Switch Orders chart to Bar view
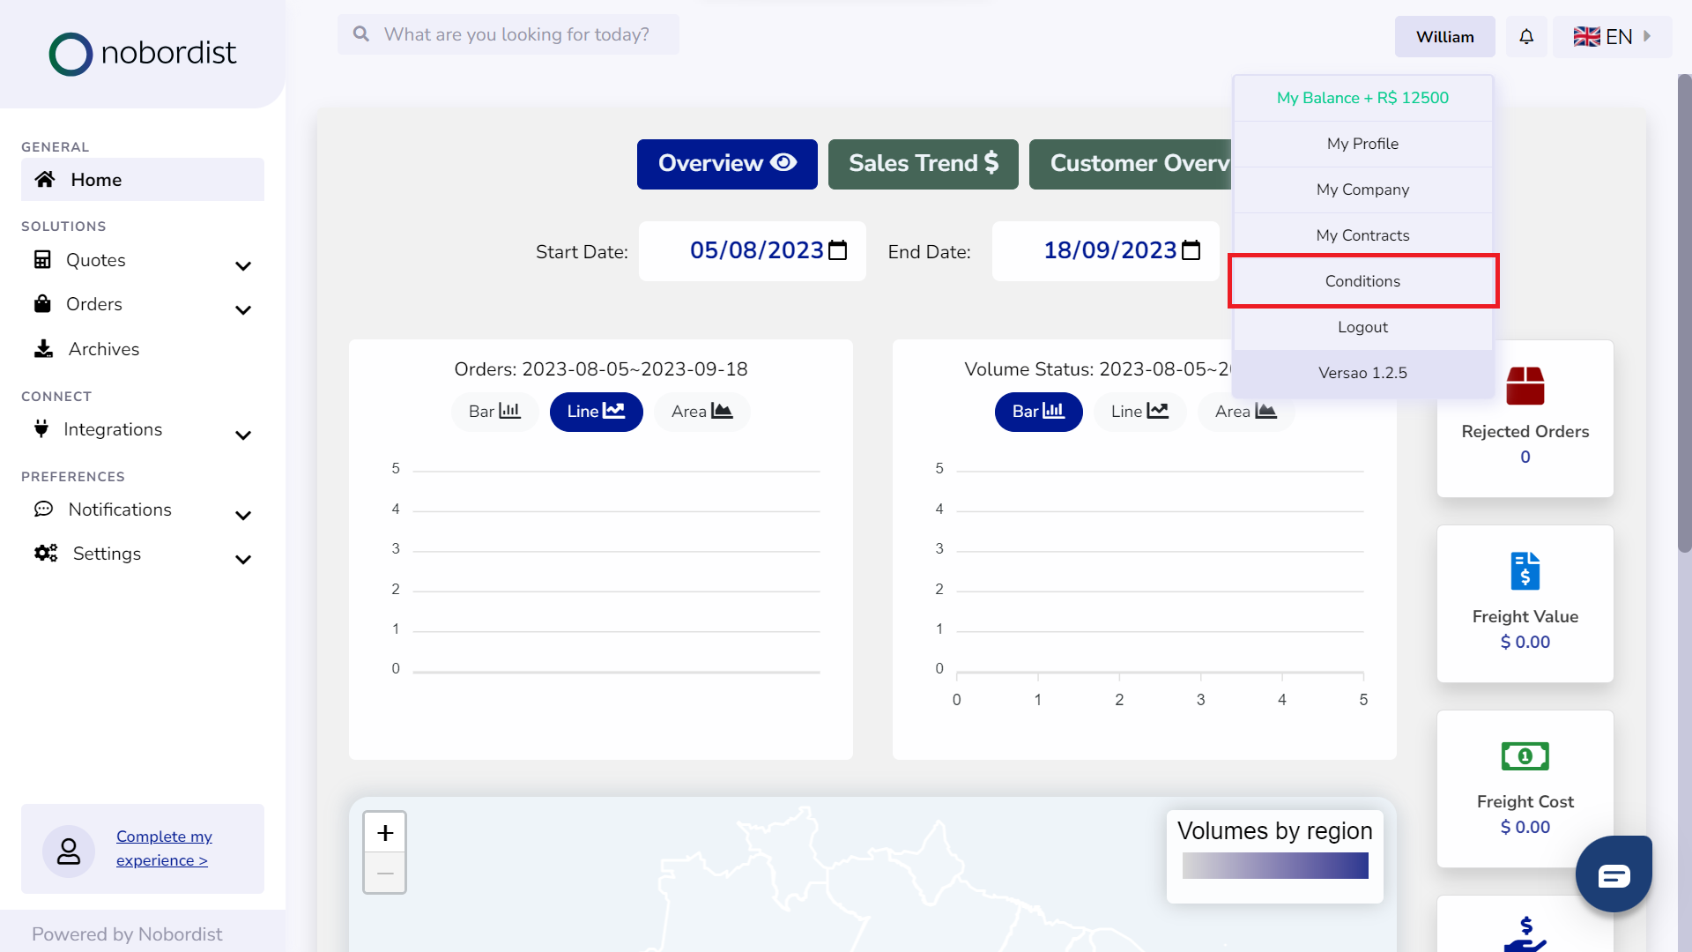The width and height of the screenshot is (1692, 952). 494,412
